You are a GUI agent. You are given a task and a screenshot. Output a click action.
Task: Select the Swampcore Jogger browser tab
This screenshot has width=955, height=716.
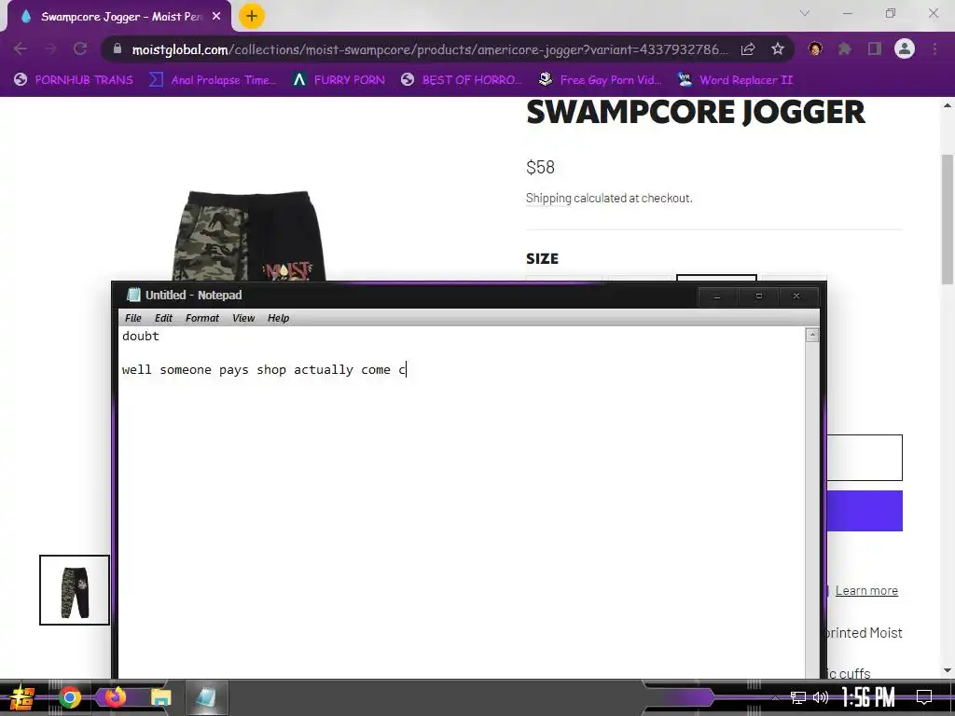119,17
